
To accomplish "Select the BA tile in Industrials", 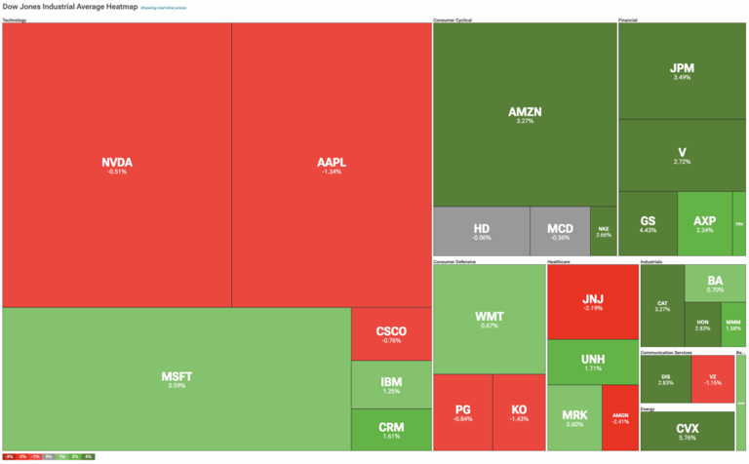I will click(715, 283).
